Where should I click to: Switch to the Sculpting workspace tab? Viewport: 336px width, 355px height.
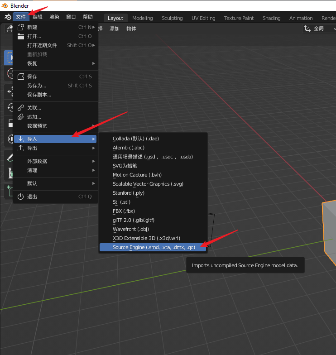point(172,18)
